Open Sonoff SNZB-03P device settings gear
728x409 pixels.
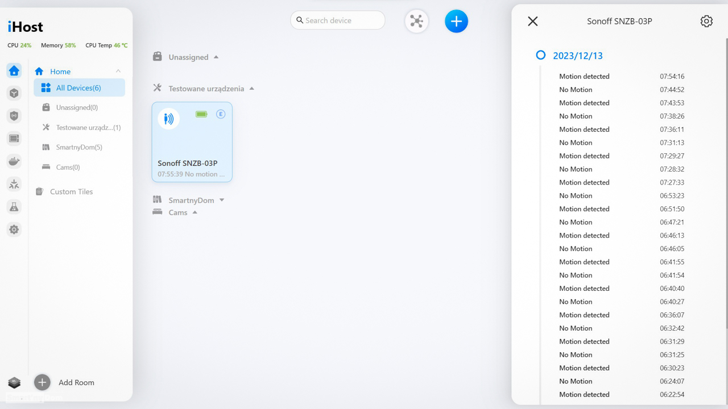(x=706, y=21)
